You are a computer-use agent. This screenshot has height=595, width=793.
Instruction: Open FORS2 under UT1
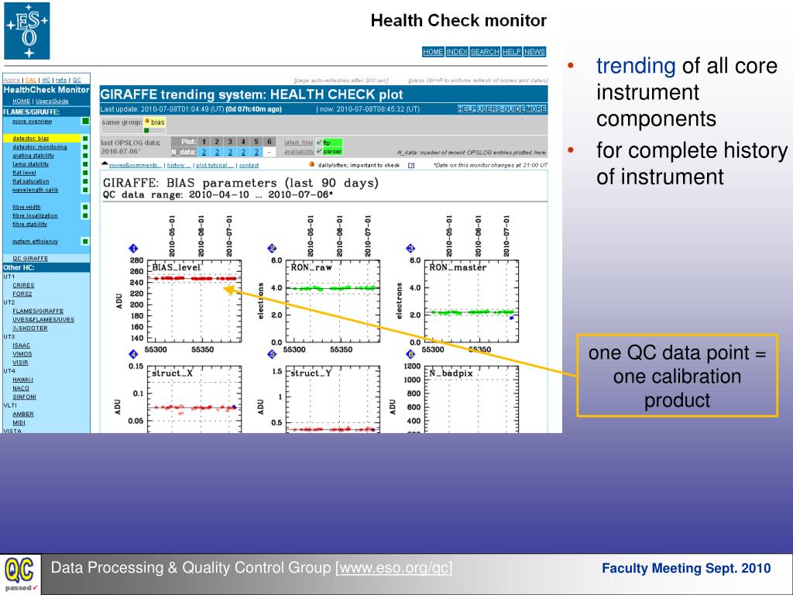tap(22, 294)
